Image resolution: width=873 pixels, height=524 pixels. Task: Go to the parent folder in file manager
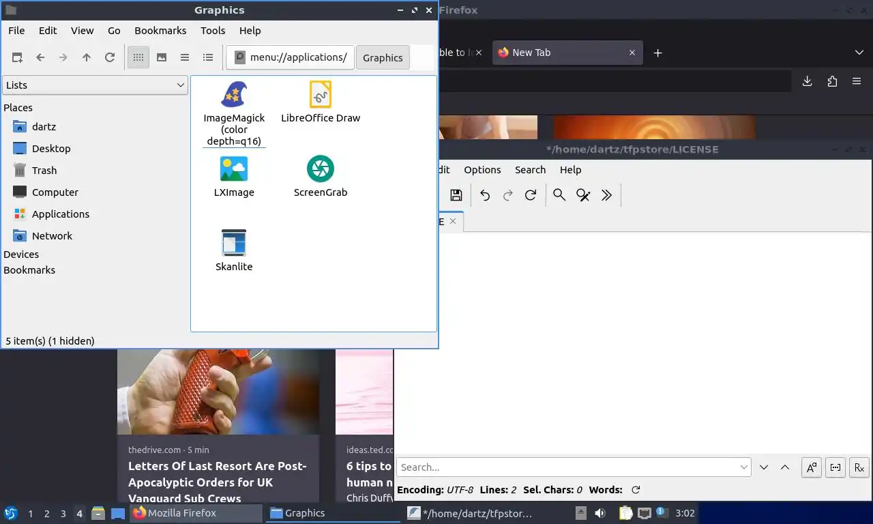[87, 57]
